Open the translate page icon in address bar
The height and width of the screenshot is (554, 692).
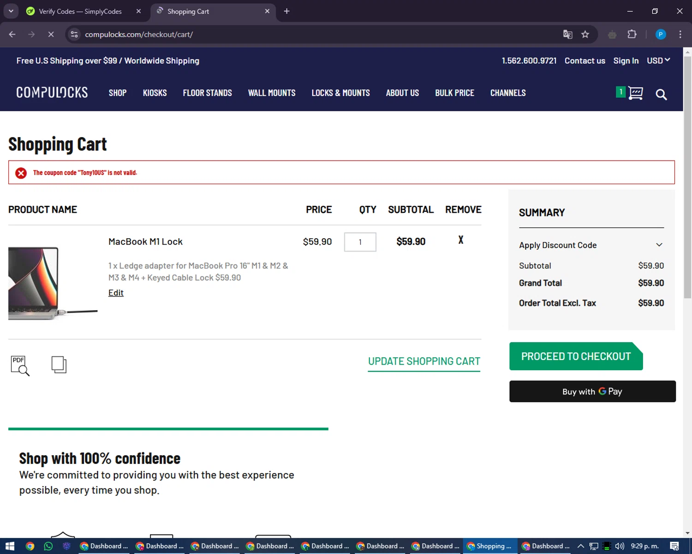tap(567, 34)
